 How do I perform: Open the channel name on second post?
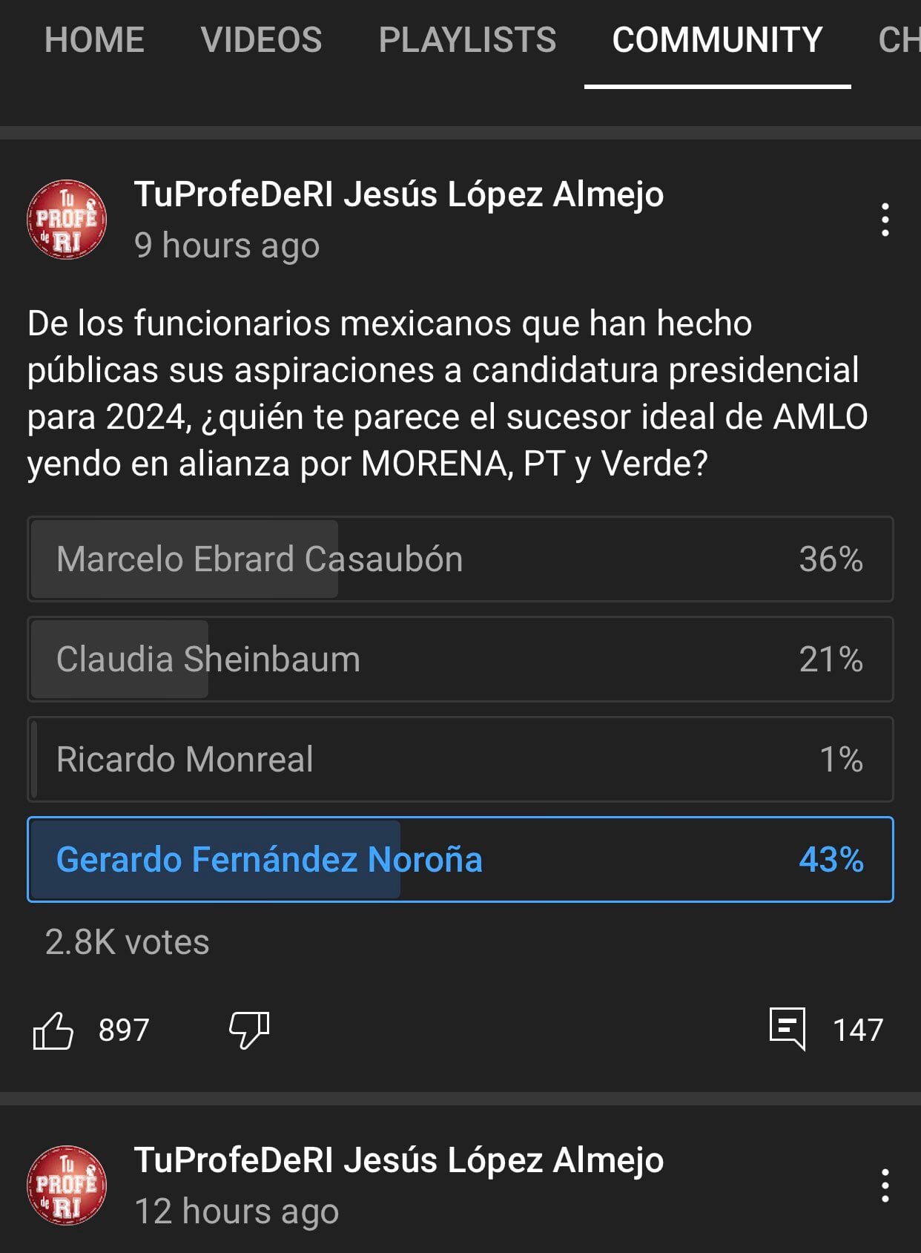[x=399, y=1161]
